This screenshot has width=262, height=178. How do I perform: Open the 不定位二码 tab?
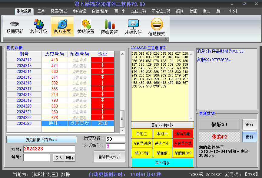point(161,11)
